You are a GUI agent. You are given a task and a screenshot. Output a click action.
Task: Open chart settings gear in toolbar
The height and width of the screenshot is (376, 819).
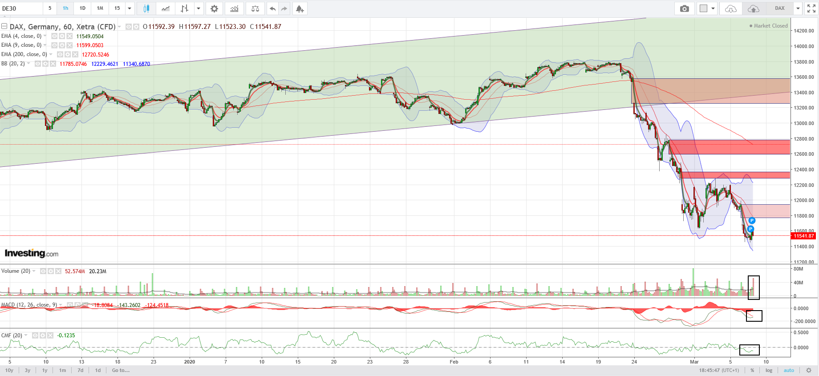click(x=214, y=8)
